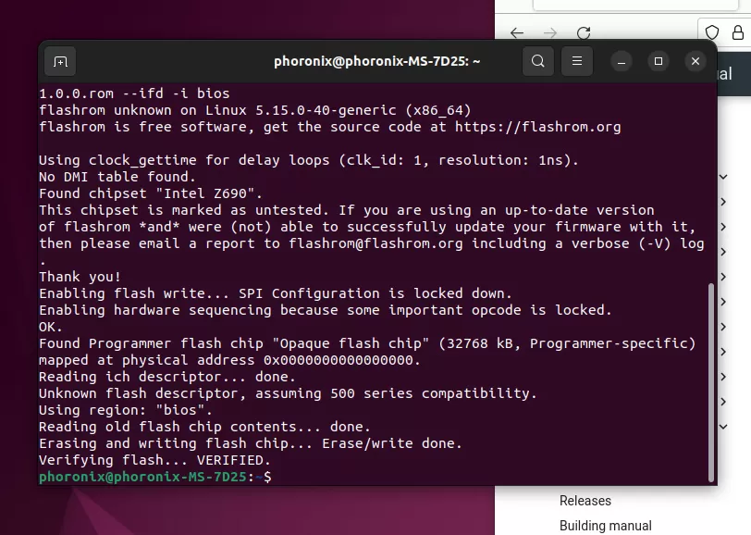Open the Releases link in the browser

(585, 501)
